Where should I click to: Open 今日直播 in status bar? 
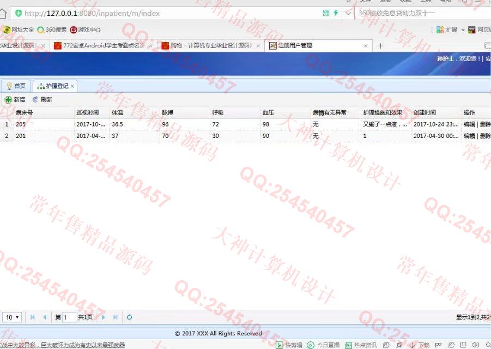click(323, 345)
